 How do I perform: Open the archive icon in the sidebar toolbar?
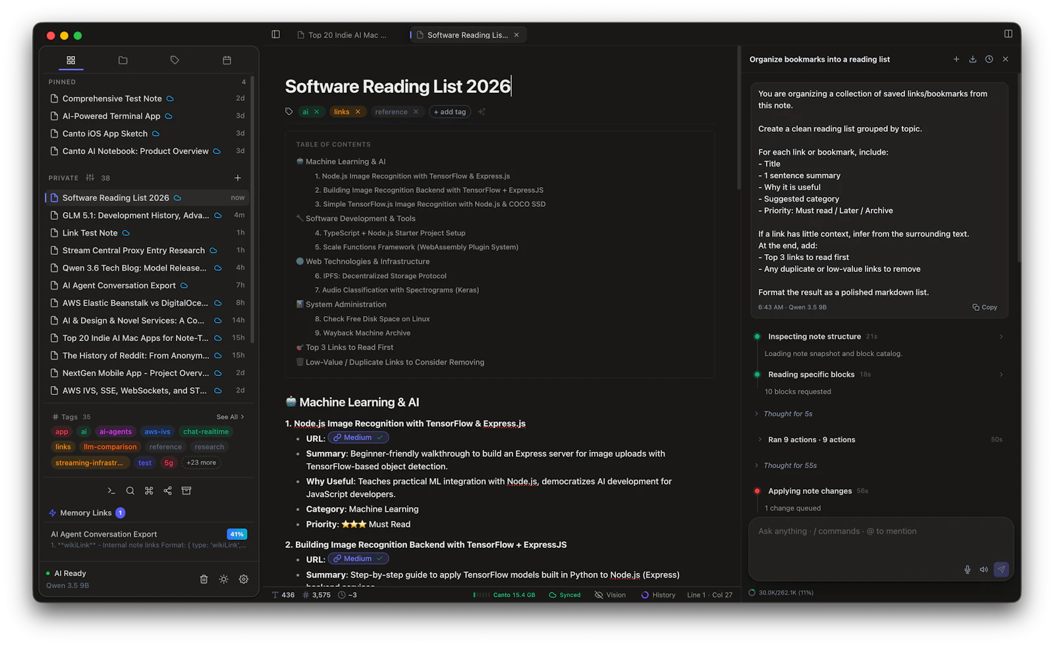coord(186,491)
